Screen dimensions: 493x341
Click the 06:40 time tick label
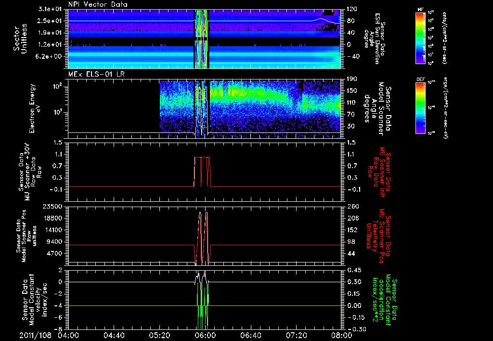coord(251,335)
